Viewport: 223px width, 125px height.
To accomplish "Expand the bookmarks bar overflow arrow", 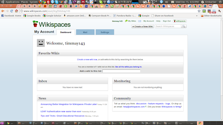I will pos(197,16).
